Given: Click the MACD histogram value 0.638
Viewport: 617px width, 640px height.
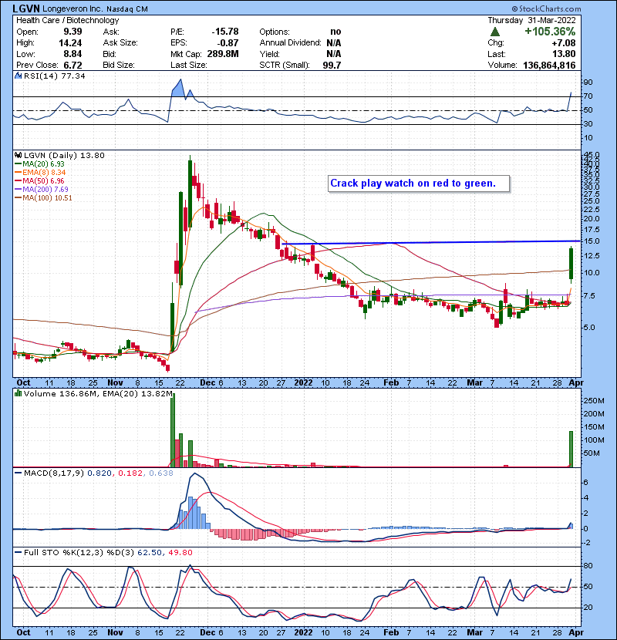Looking at the screenshot, I should (x=161, y=473).
